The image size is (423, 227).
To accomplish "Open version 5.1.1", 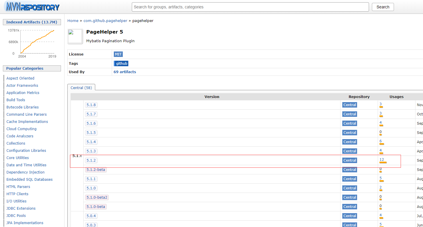I will [x=91, y=179].
